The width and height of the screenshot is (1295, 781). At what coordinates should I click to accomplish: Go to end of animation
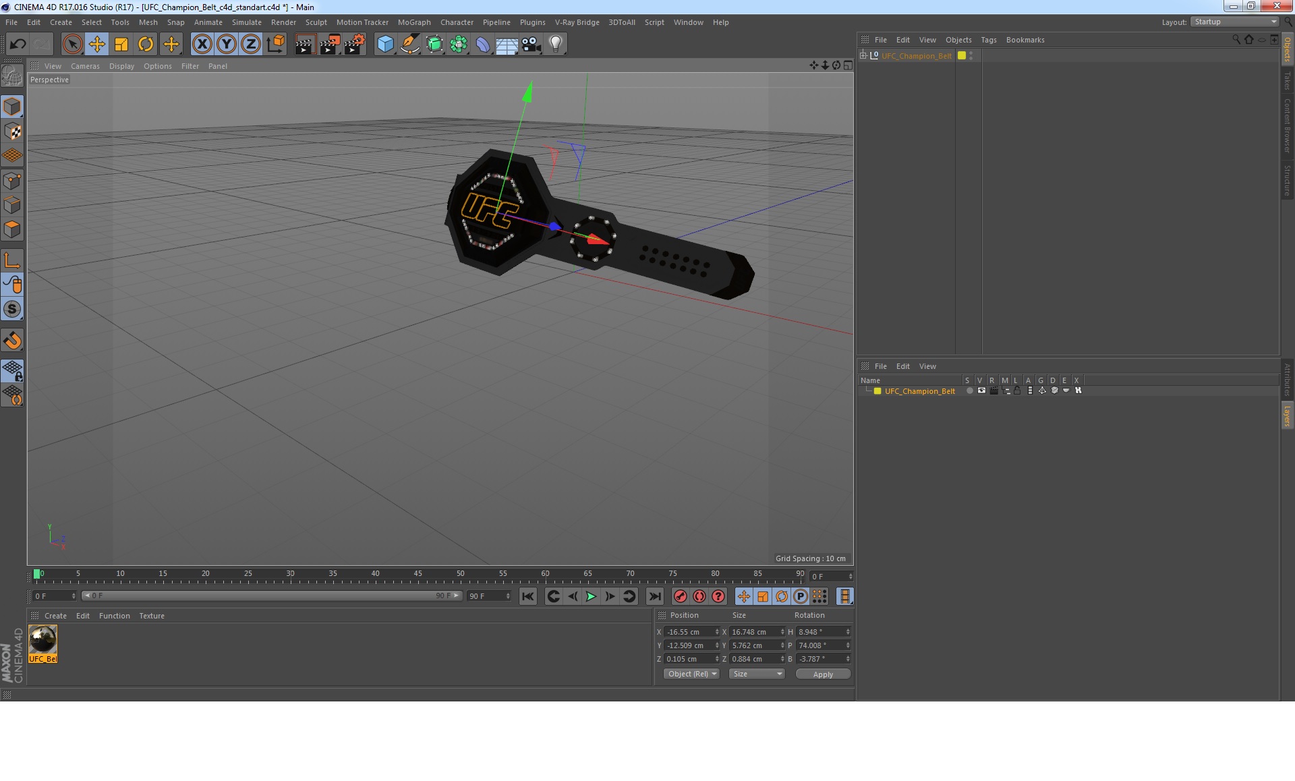point(654,596)
